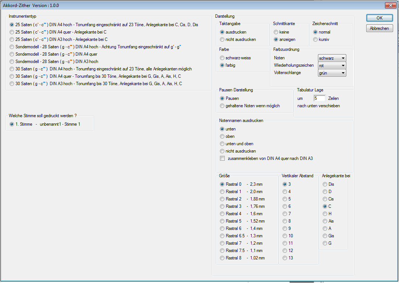Viewport: 399px width, 283px height.
Task: Select Rastral 4 size 1,6 mm
Action: 222,214
